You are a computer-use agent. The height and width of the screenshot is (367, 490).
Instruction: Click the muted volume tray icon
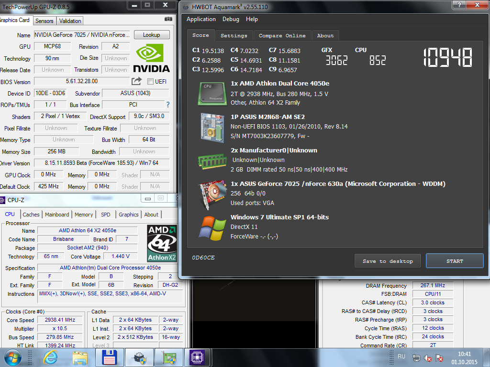(x=427, y=358)
